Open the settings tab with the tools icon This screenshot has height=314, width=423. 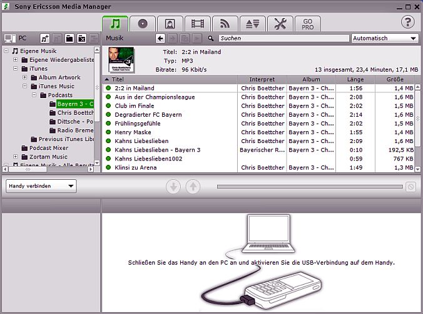280,24
